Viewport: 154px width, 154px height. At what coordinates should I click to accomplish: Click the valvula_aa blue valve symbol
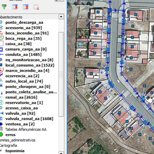click(2, 113)
